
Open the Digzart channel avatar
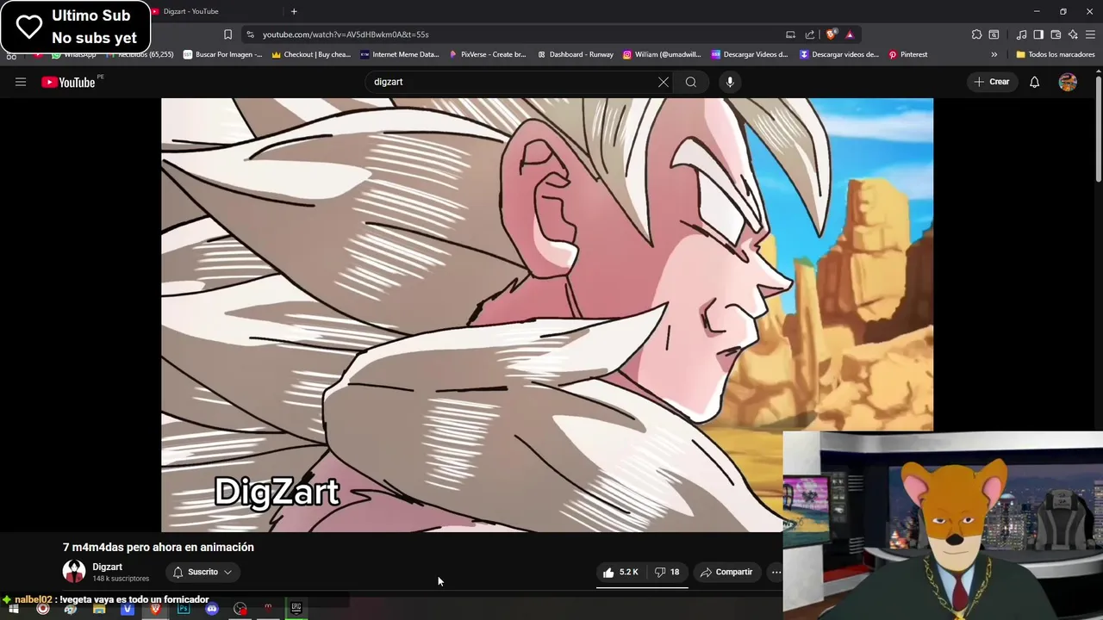[74, 572]
